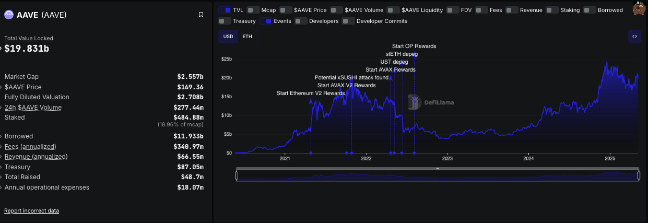Click the $25b y-axis label
The height and width of the screenshot is (223, 648).
click(x=227, y=59)
